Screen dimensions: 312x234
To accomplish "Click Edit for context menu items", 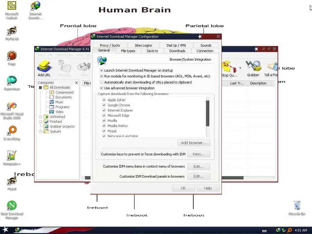I will (x=198, y=167).
